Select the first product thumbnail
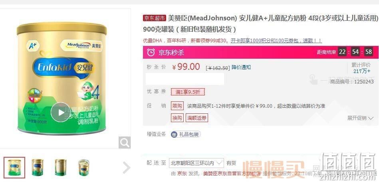The width and height of the screenshot is (379, 184). [x=14, y=168]
